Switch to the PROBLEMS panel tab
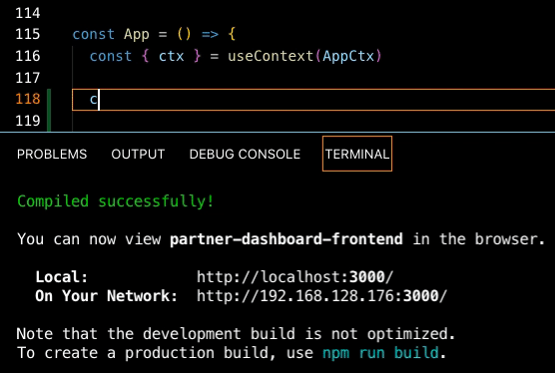Image resolution: width=555 pixels, height=373 pixels. 52,155
